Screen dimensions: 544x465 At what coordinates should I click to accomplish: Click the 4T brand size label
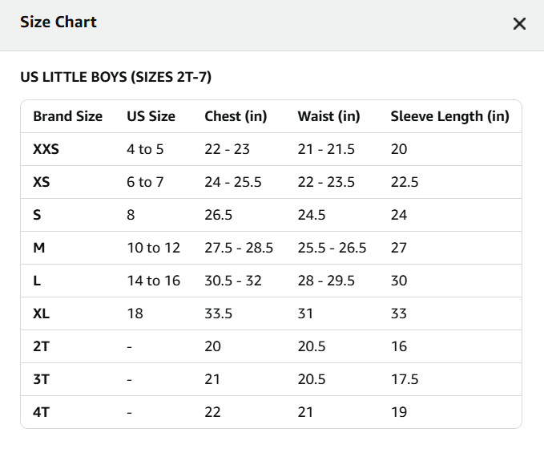(41, 412)
